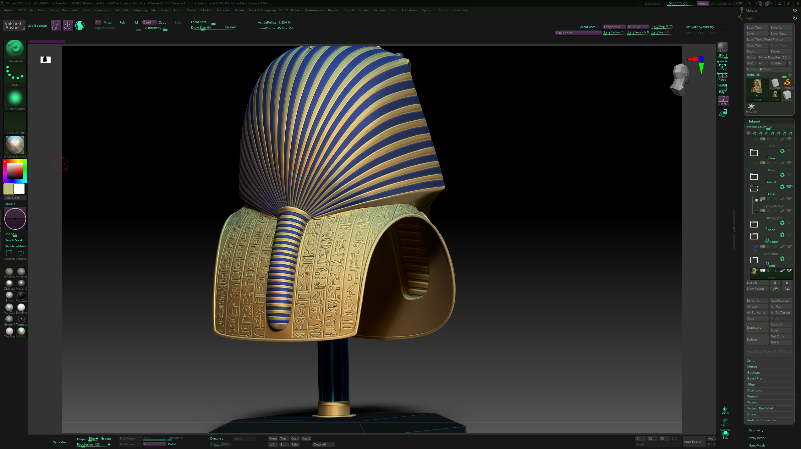Select the Cube3D tool thumbnail
This screenshot has width=801, height=449.
pos(787,96)
